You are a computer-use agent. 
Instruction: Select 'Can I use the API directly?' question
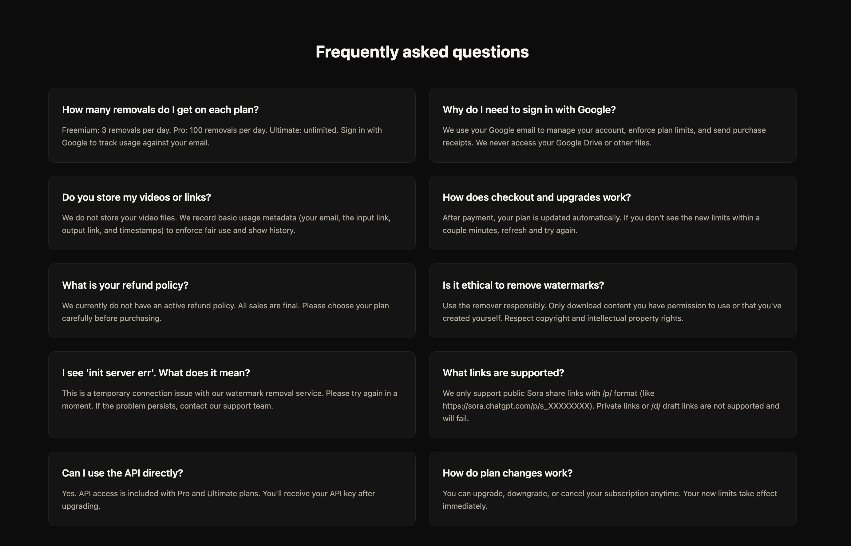click(x=122, y=473)
